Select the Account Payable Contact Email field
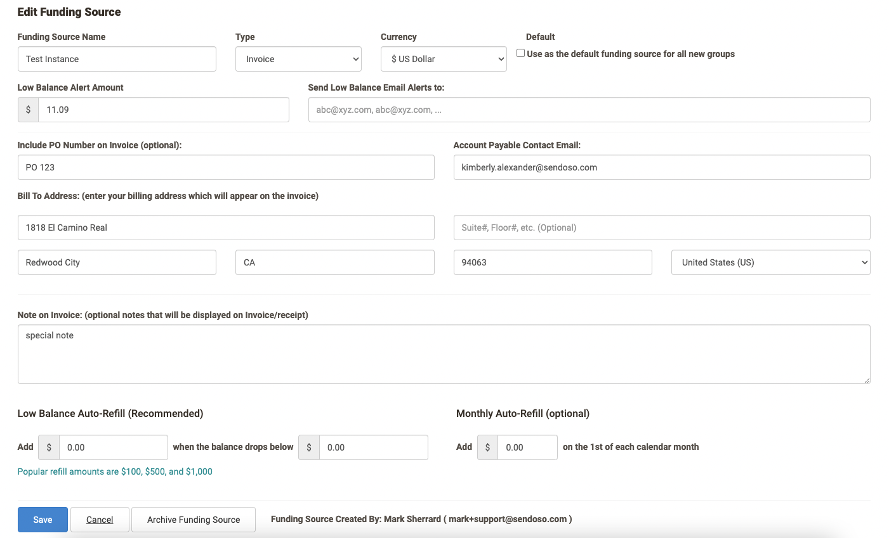Image resolution: width=889 pixels, height=538 pixels. point(661,167)
